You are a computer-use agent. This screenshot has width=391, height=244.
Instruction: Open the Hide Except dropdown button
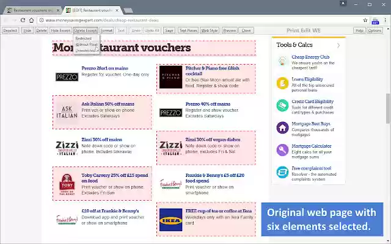tap(60, 30)
